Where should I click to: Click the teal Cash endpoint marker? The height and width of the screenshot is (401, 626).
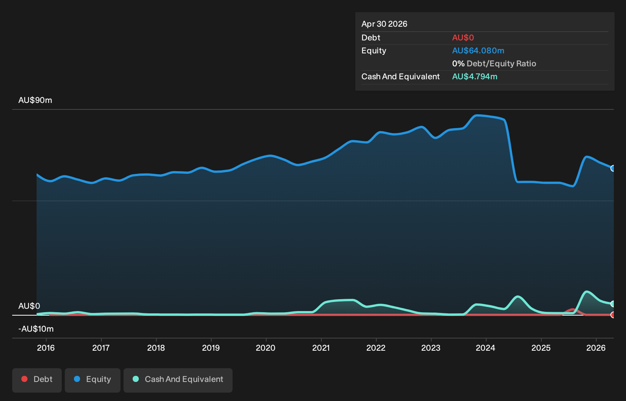[x=613, y=304]
